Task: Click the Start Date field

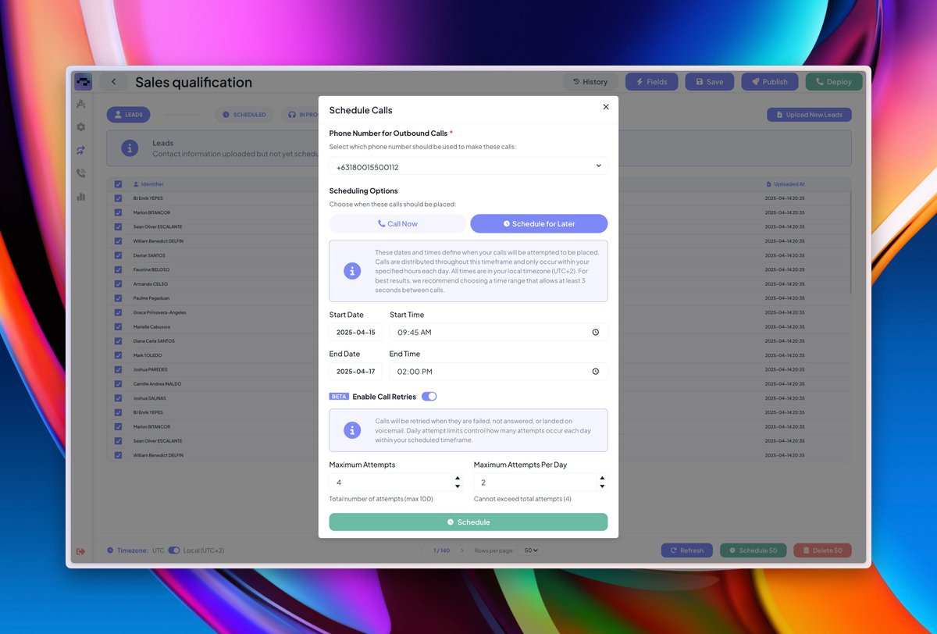Action: (355, 332)
